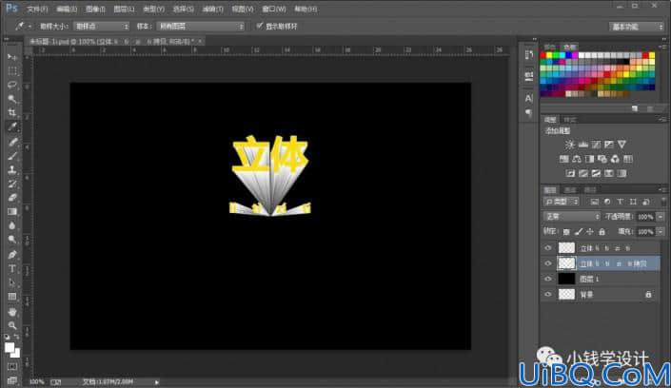Open the workspace switcher dropdown
The width and height of the screenshot is (671, 388).
click(637, 27)
